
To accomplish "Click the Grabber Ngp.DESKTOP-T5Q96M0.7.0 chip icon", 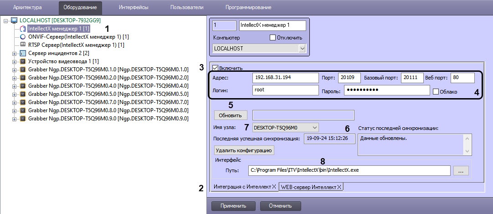I will tap(23, 102).
